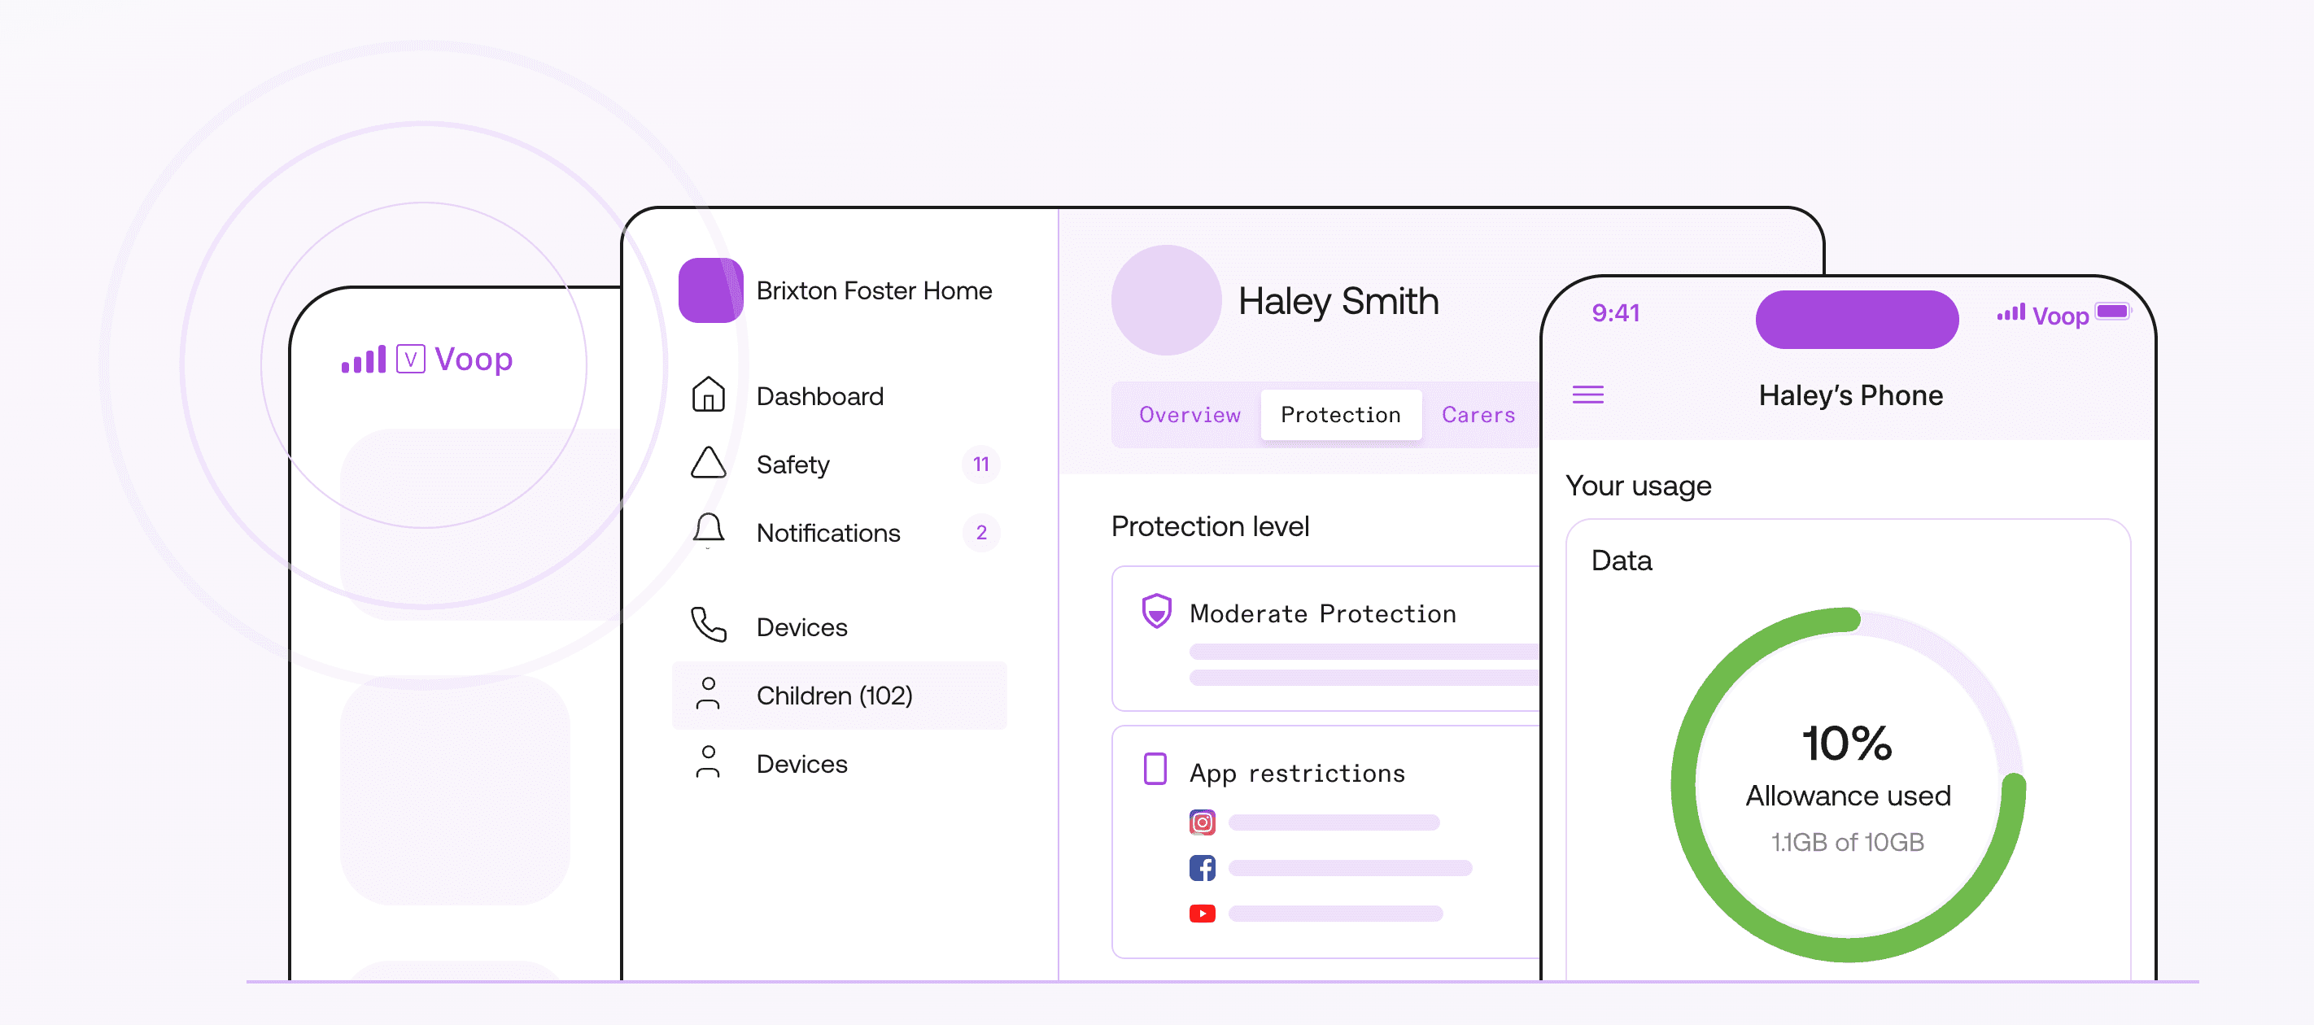The image size is (2314, 1025).
Task: Click the Facebook app icon
Action: pyautogui.click(x=1202, y=868)
